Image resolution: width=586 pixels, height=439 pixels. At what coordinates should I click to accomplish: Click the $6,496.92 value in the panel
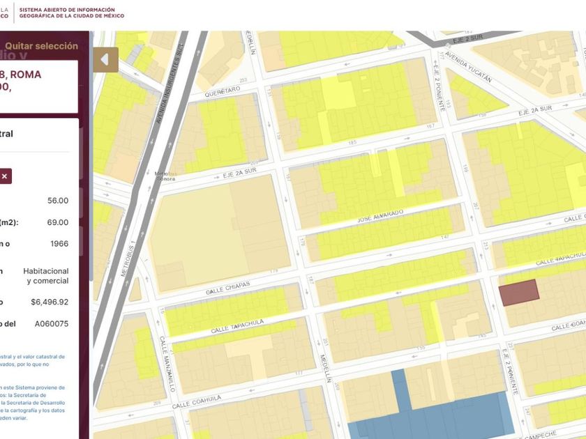pos(50,302)
